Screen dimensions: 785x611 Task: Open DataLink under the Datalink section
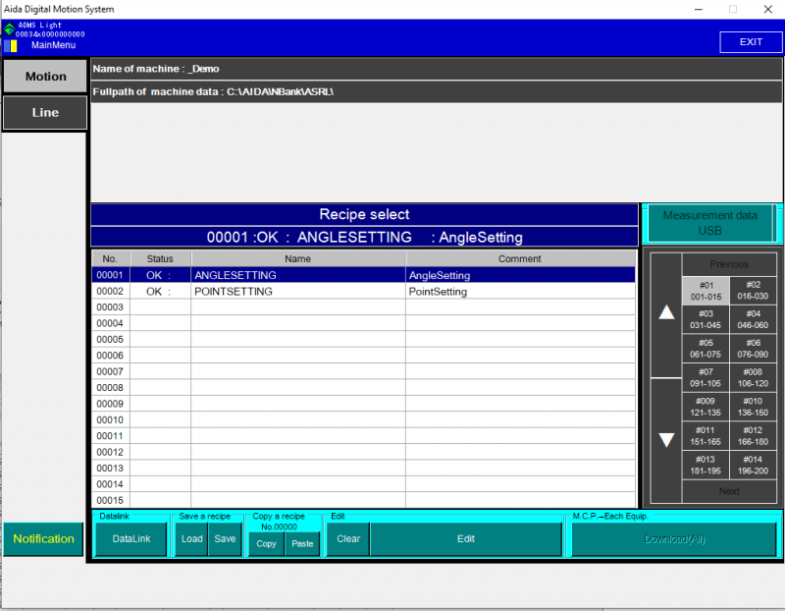[x=131, y=538]
